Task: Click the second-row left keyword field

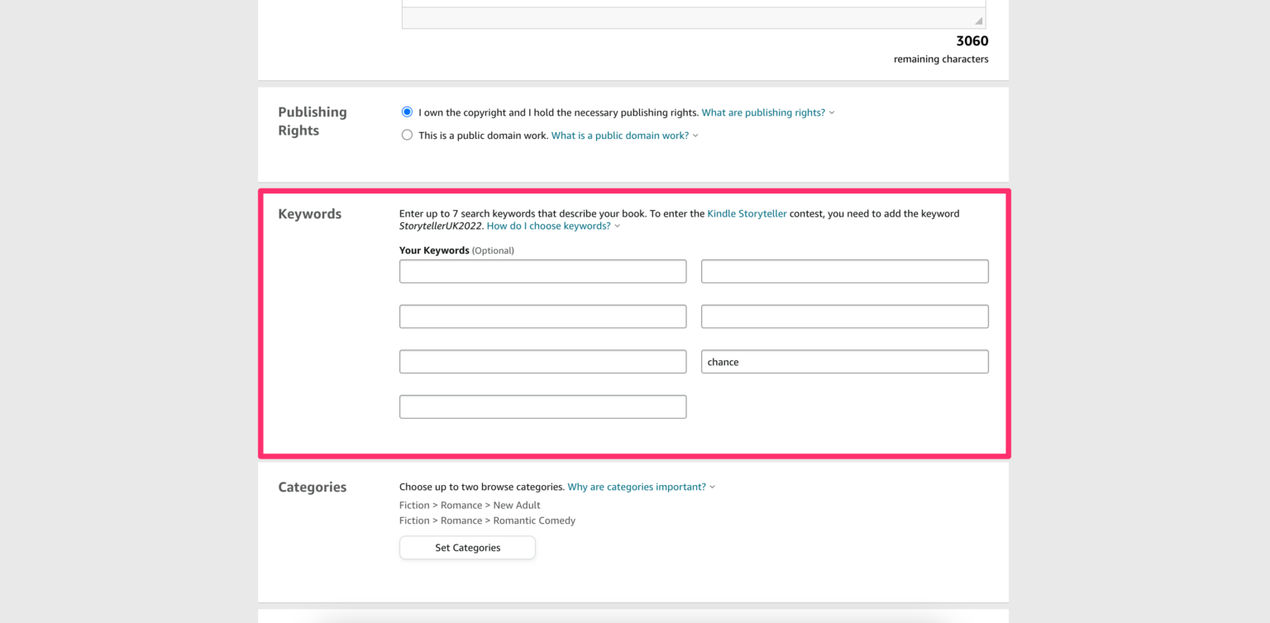Action: point(542,316)
